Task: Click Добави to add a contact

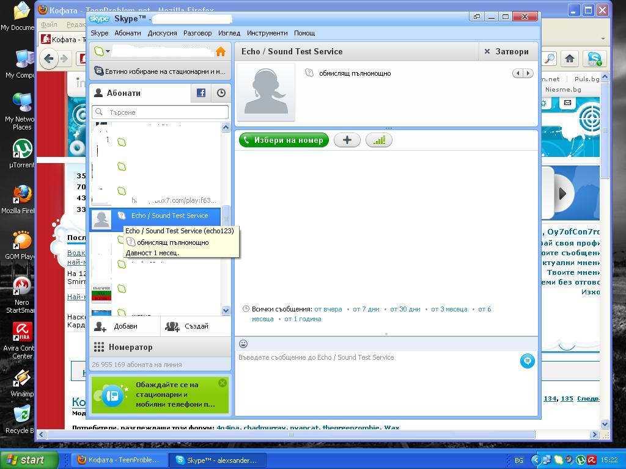Action: pyautogui.click(x=125, y=326)
